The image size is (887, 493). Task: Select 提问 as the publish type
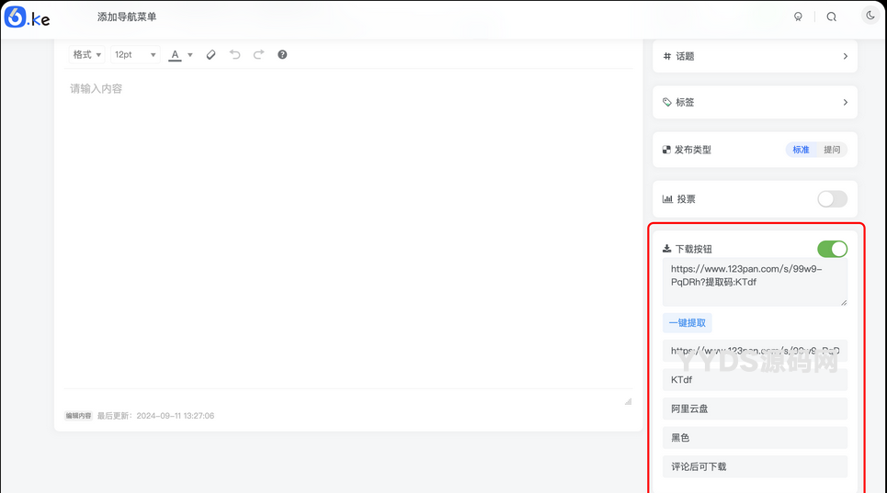click(x=832, y=150)
